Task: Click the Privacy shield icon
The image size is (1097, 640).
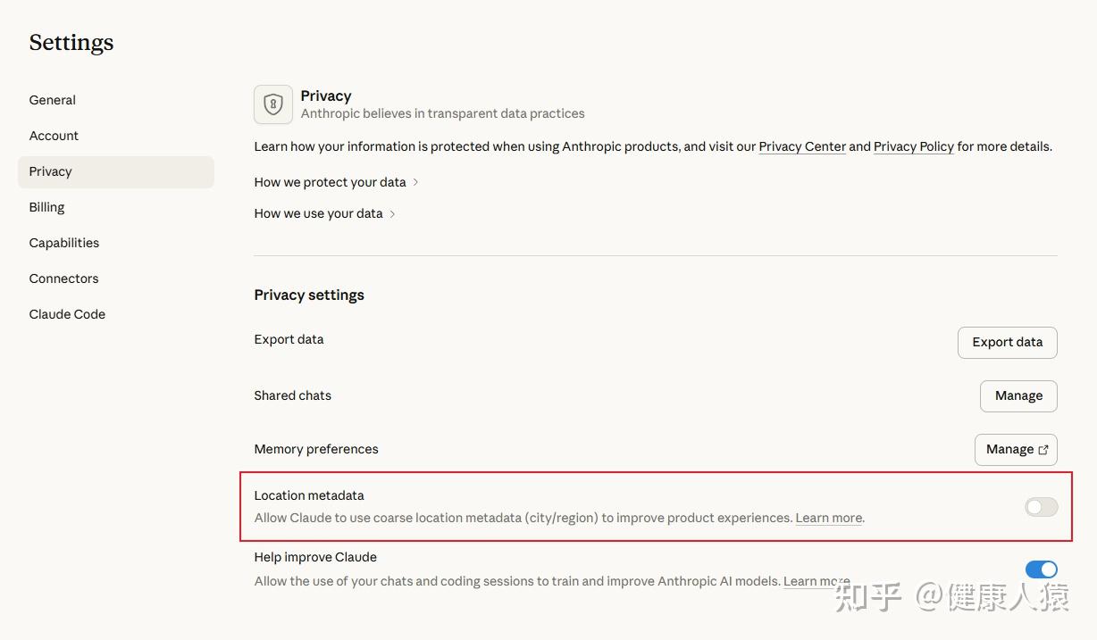Action: pos(273,104)
